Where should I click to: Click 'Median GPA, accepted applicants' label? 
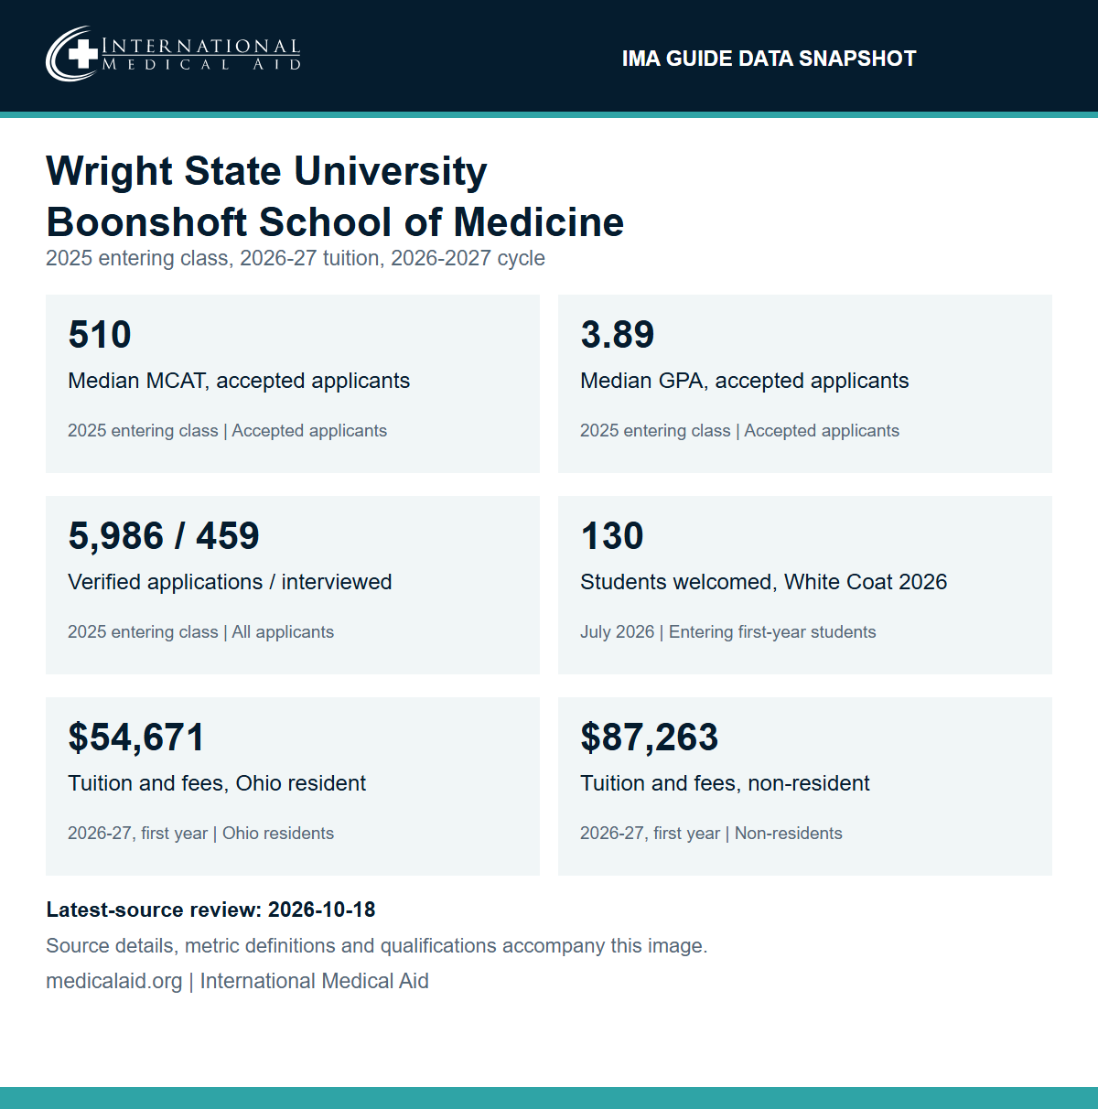tap(745, 381)
